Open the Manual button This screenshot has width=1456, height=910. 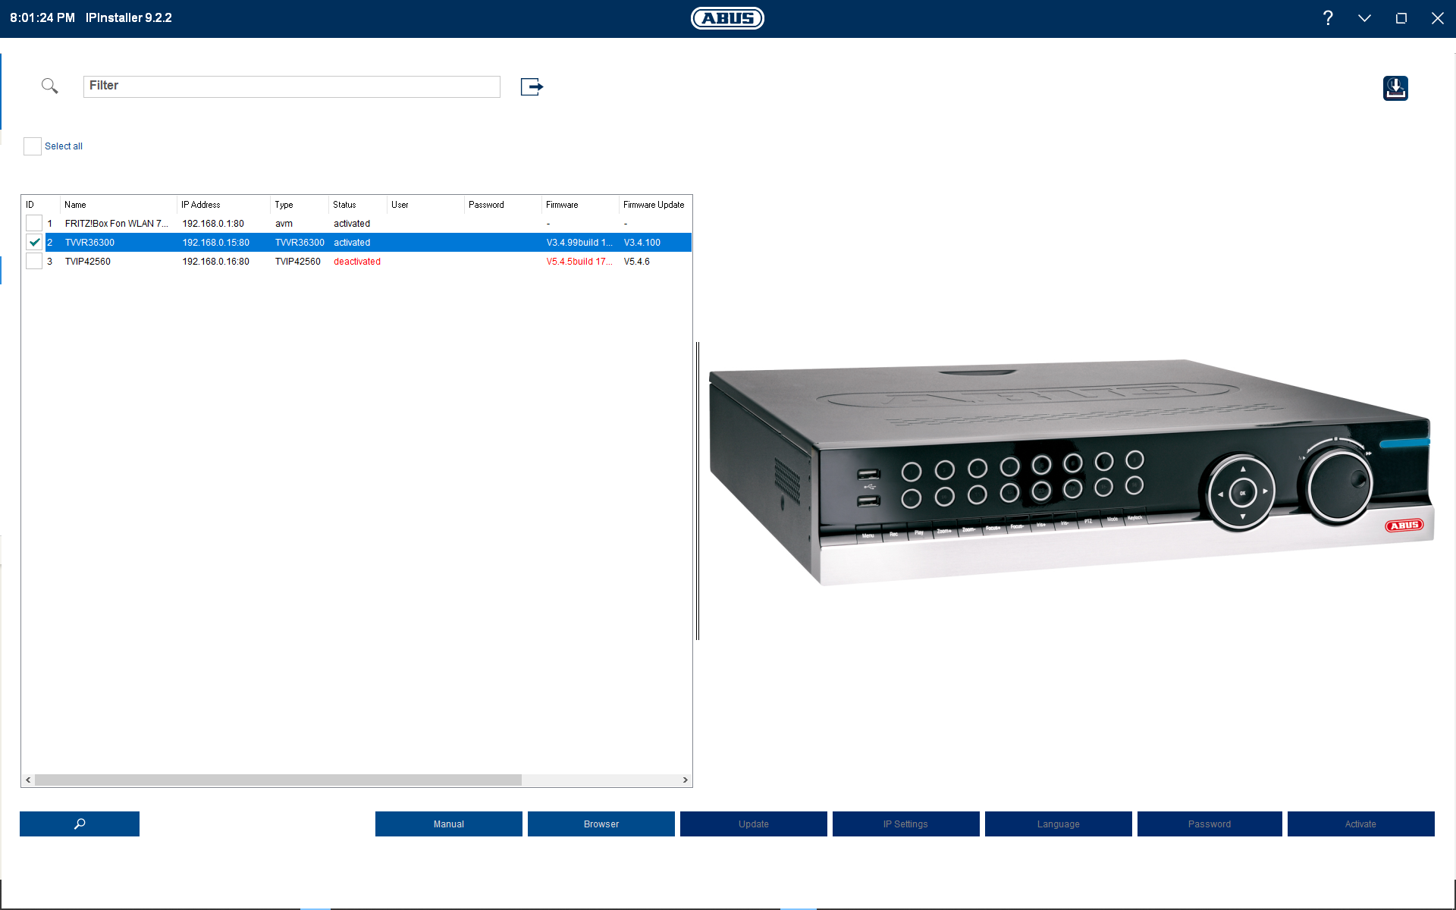coord(449,824)
